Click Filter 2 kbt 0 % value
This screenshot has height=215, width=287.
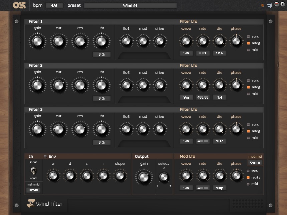[101, 98]
